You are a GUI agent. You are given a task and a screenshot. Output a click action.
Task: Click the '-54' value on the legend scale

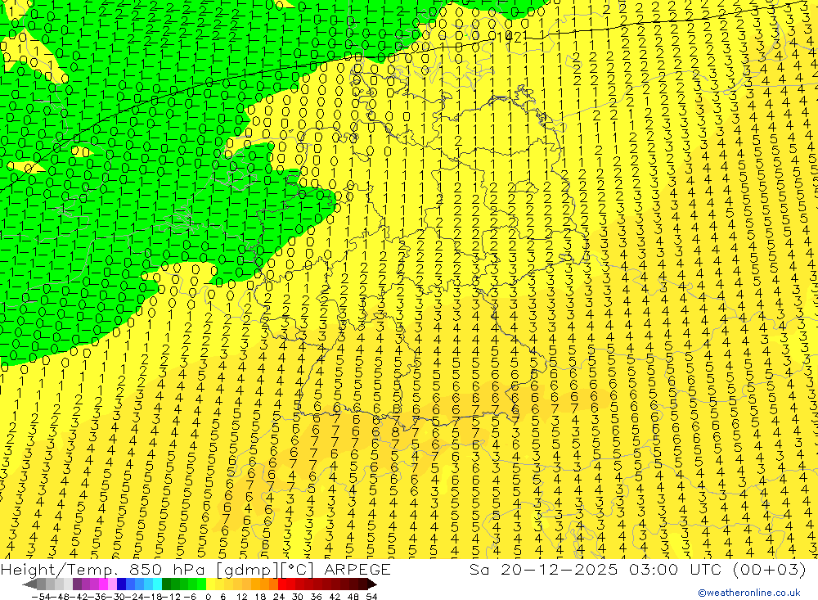tap(41, 597)
